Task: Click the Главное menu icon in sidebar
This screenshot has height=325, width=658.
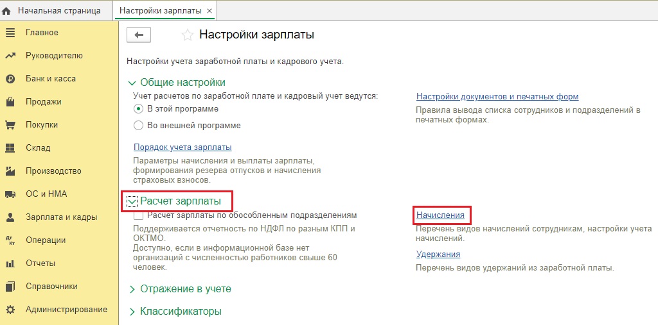Action: point(10,33)
